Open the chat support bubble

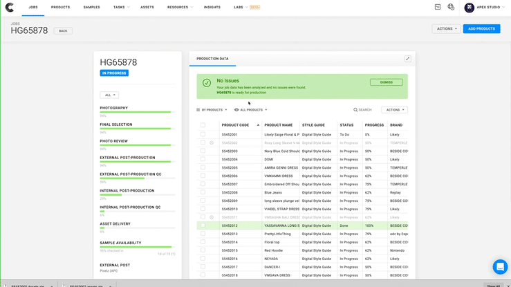pos(499,267)
